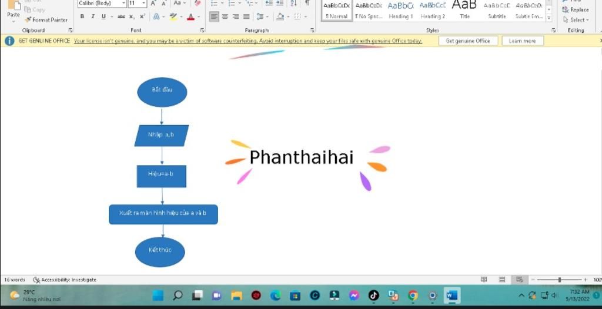Click the Bullets list icon
The height and width of the screenshot is (309, 602).
coord(214,4)
